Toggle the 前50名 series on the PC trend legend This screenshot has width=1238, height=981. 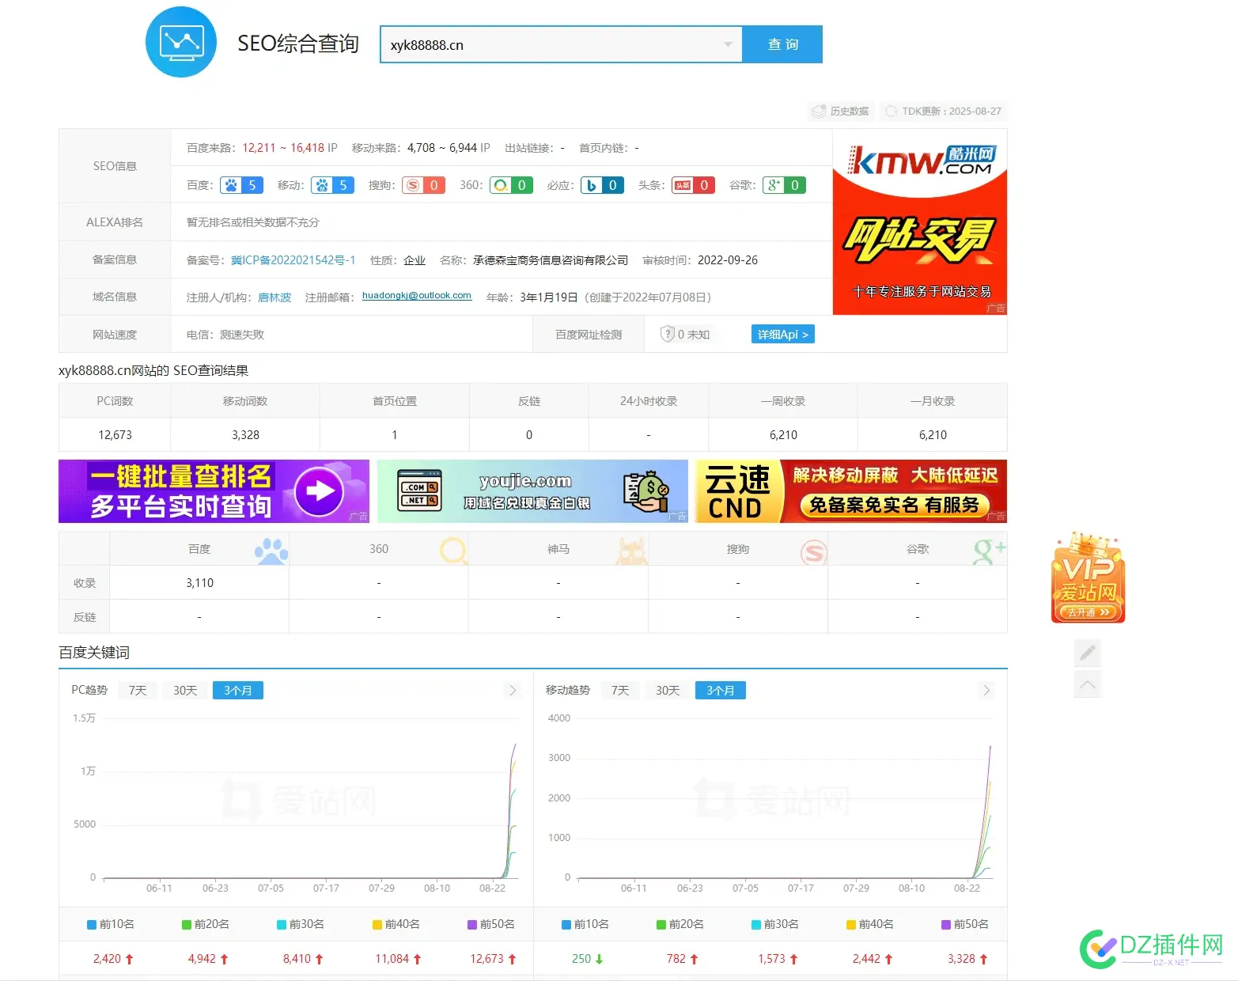[491, 923]
